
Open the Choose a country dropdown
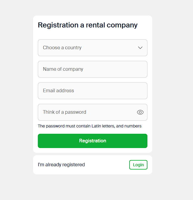coord(92,48)
